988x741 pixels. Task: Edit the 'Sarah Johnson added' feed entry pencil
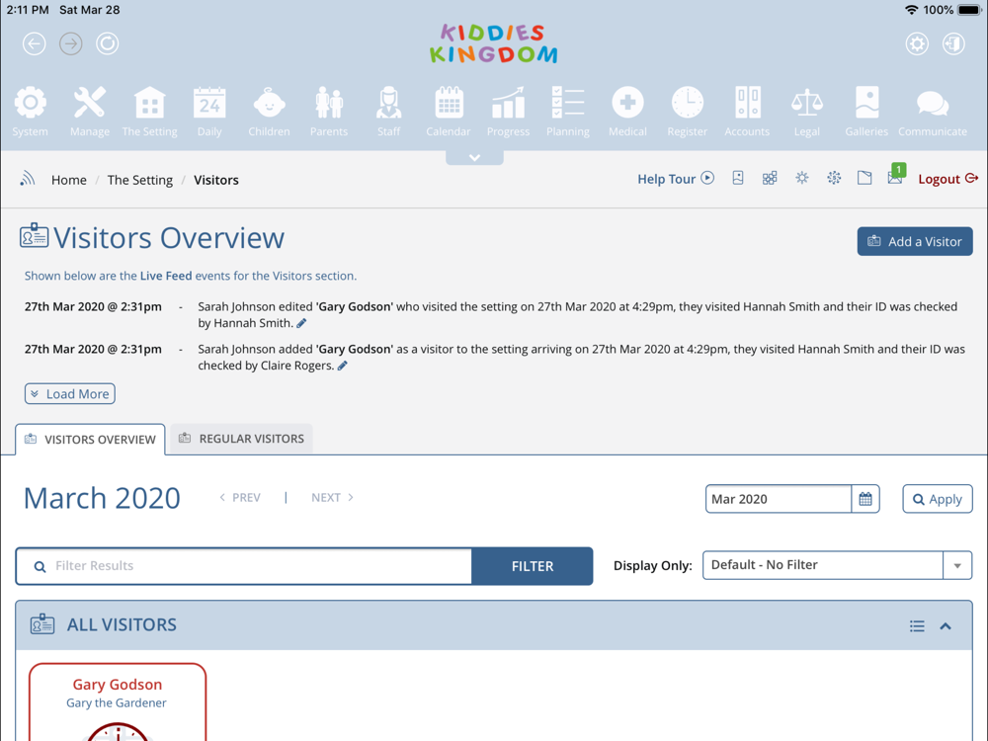click(342, 366)
